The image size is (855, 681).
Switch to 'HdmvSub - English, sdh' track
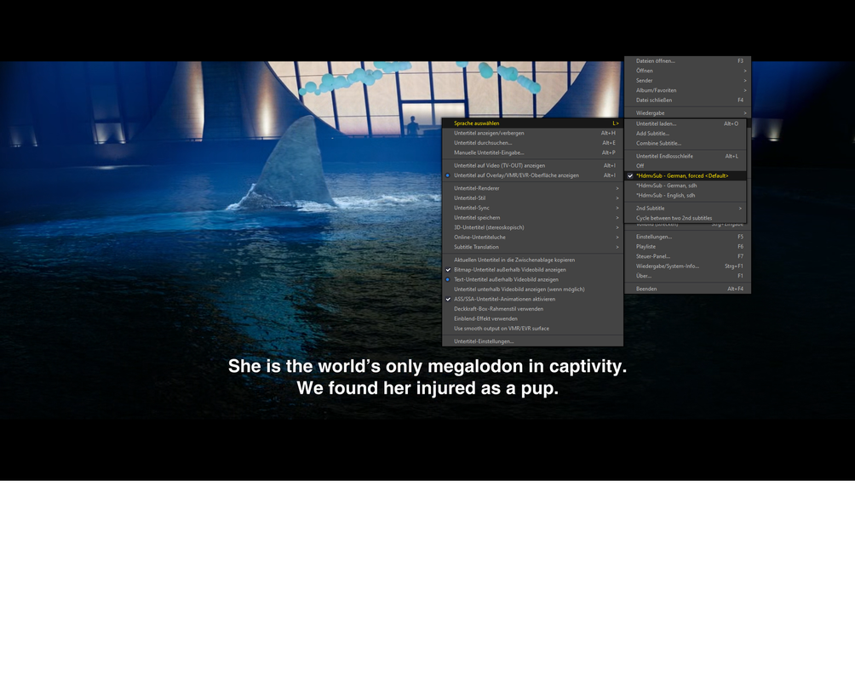[685, 195]
